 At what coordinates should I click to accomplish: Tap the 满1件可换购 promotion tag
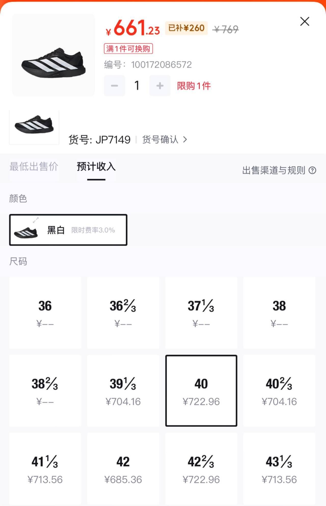128,49
